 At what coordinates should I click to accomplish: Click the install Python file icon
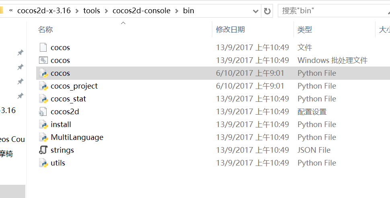[x=43, y=125]
